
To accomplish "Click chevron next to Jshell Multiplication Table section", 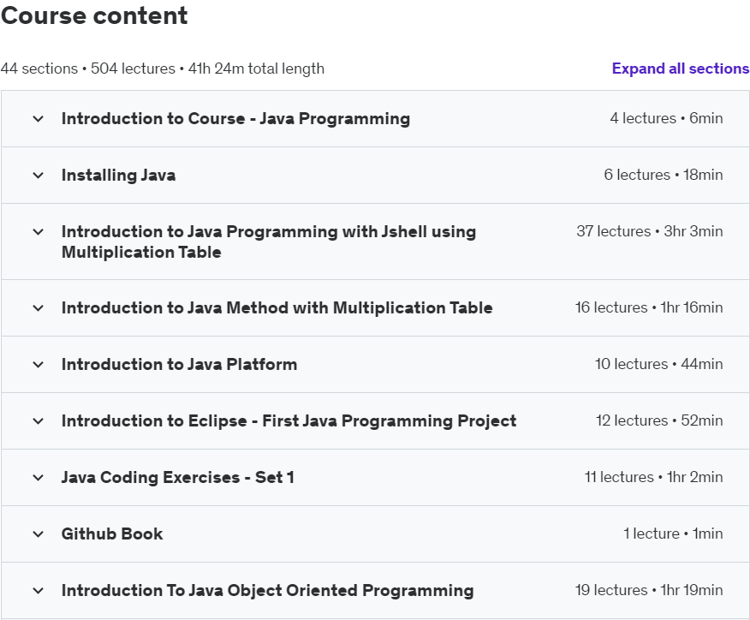I will [38, 232].
